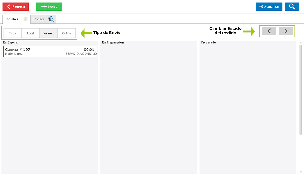Move order to previous state with left arrow
The width and height of the screenshot is (304, 175).
tap(269, 31)
